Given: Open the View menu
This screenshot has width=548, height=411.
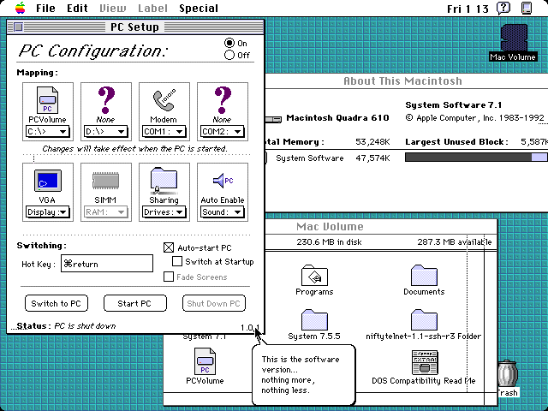Looking at the screenshot, I should [112, 8].
